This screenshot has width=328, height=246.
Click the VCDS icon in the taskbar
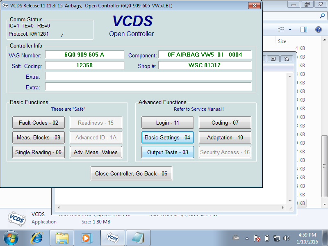coord(113,238)
